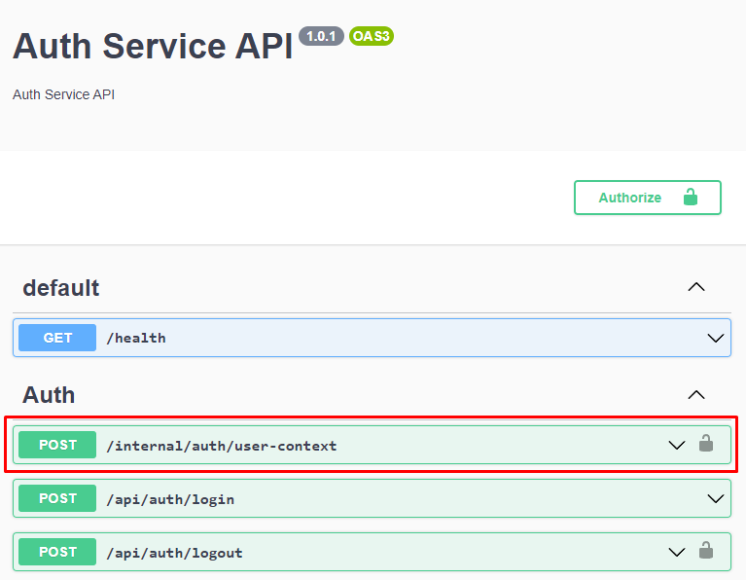
Task: Collapse the default section with its arrow
Action: pos(695,287)
